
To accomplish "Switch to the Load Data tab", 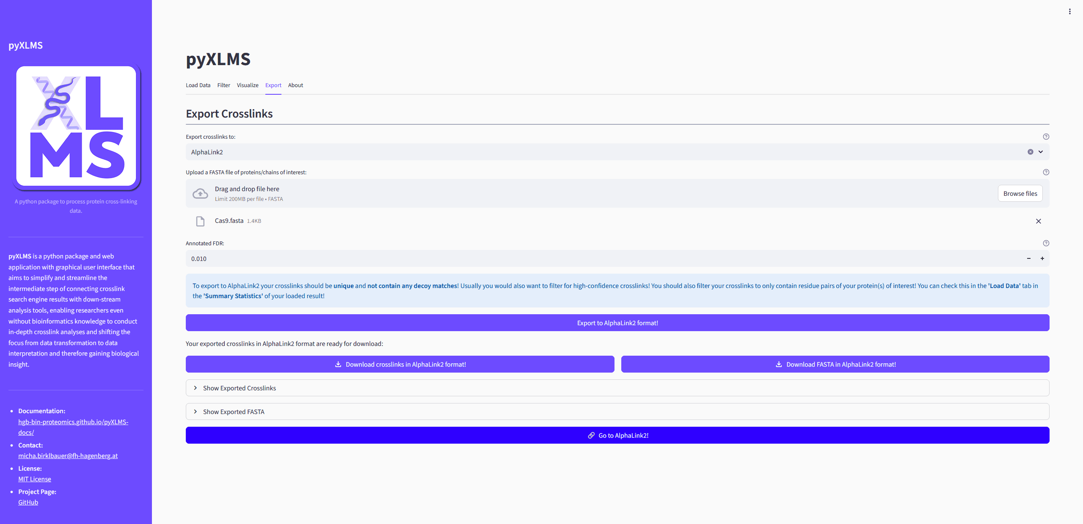I will [x=198, y=85].
